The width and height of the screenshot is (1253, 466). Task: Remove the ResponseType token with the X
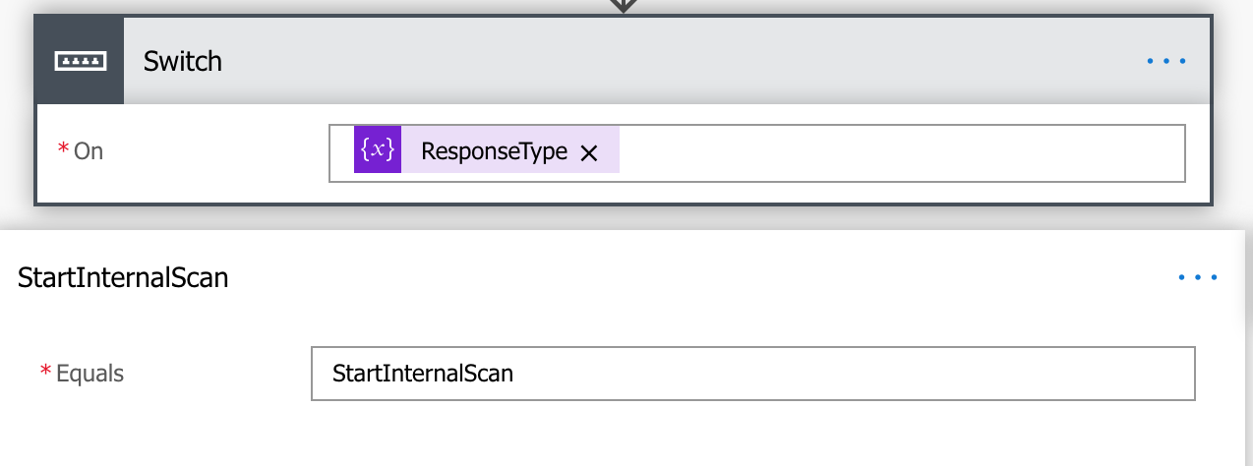coord(589,153)
